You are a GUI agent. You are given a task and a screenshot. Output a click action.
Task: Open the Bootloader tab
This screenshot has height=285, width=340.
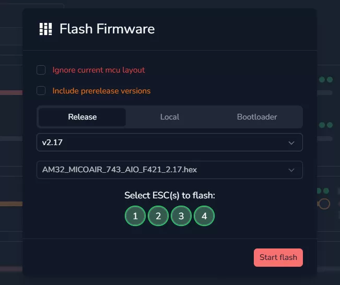click(257, 117)
